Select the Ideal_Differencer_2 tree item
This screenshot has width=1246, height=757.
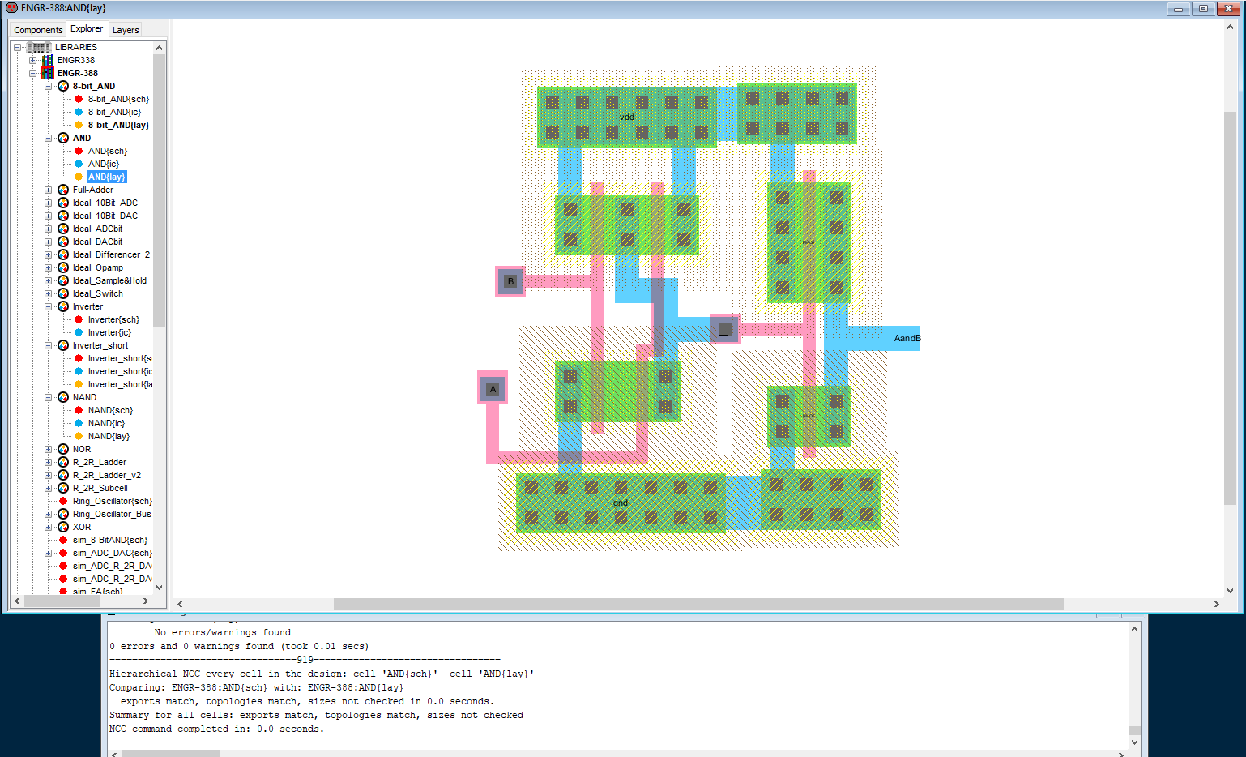click(x=111, y=254)
